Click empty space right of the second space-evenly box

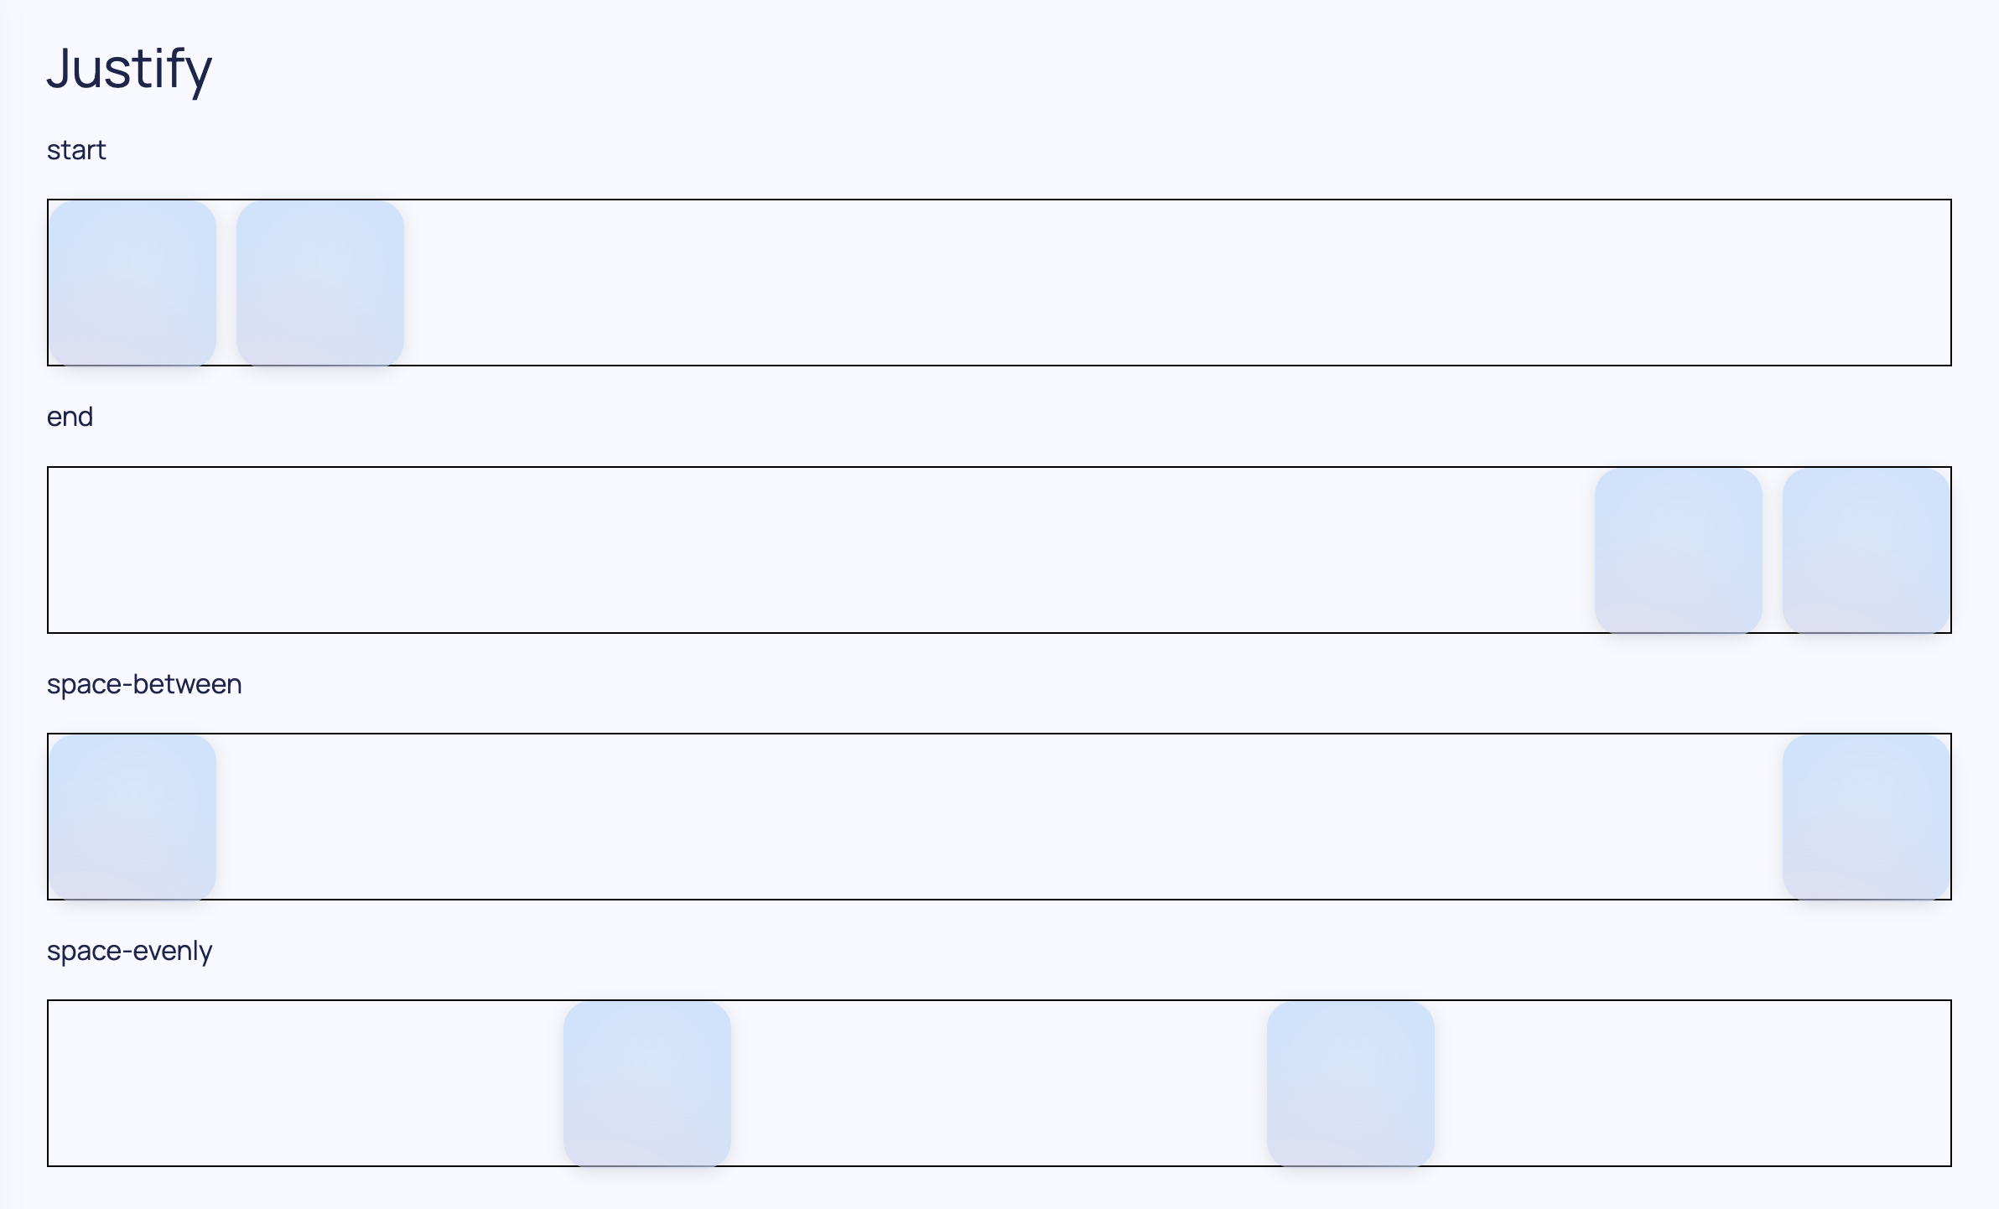tap(1692, 1083)
